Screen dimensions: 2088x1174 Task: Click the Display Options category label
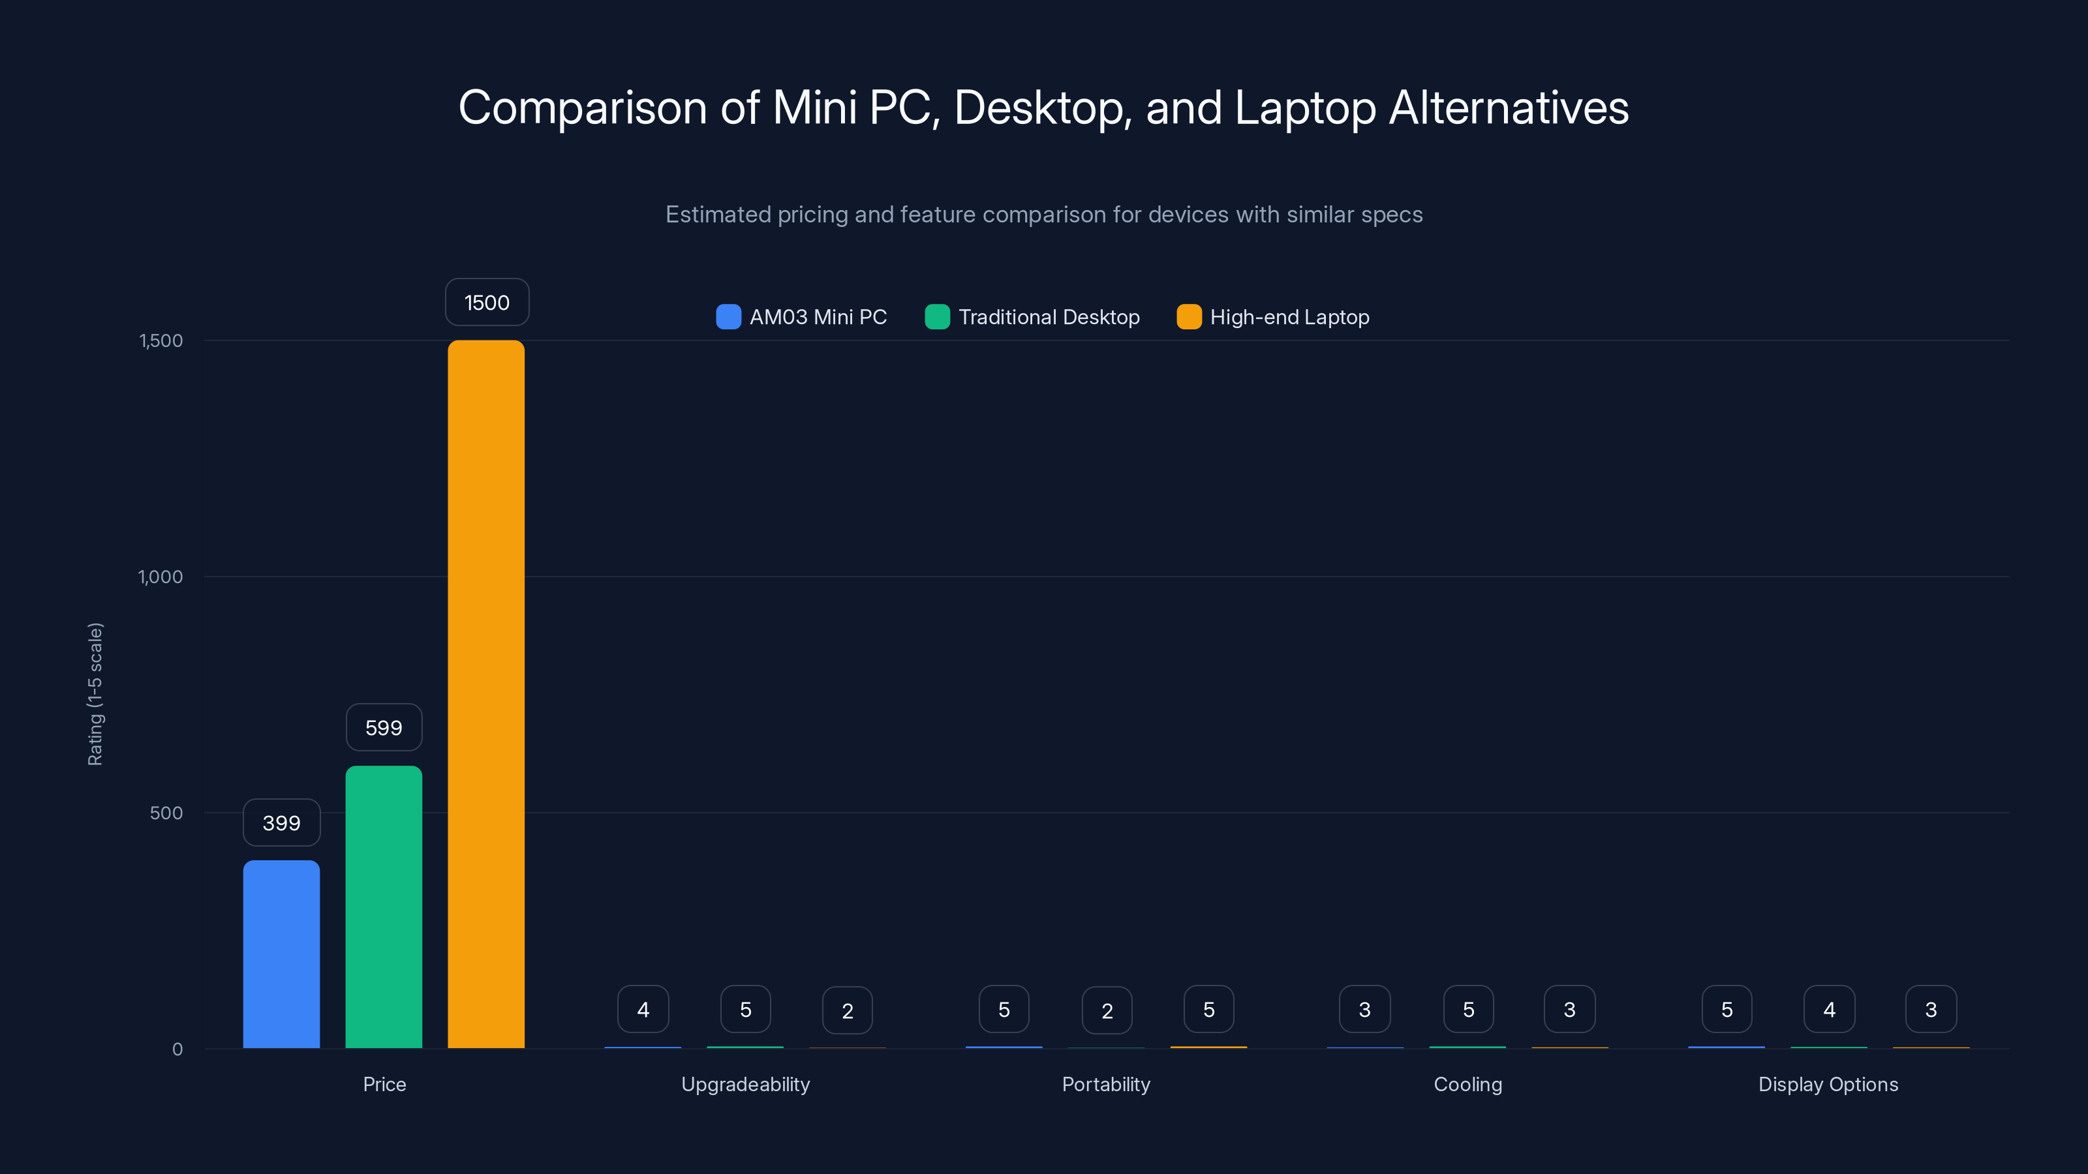point(1828,1084)
